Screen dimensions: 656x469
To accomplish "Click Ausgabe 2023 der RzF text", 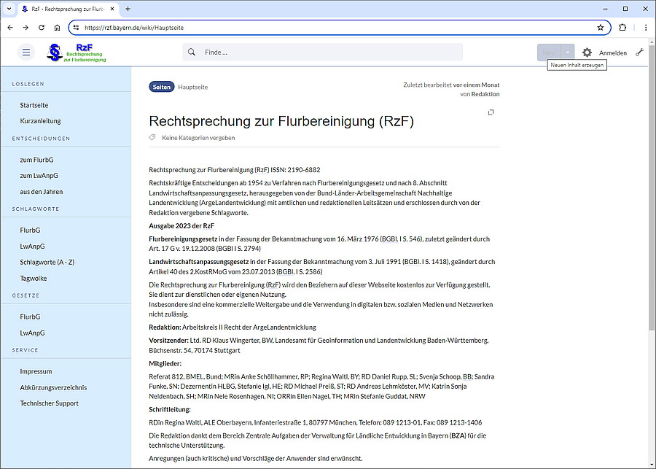I will [x=181, y=225].
